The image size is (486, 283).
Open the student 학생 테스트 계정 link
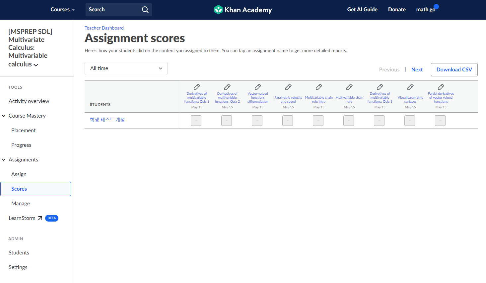tap(107, 120)
